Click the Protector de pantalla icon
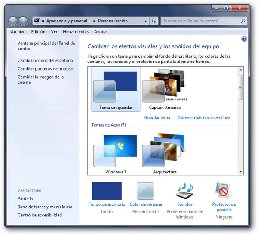The width and height of the screenshot is (258, 235). [x=224, y=191]
